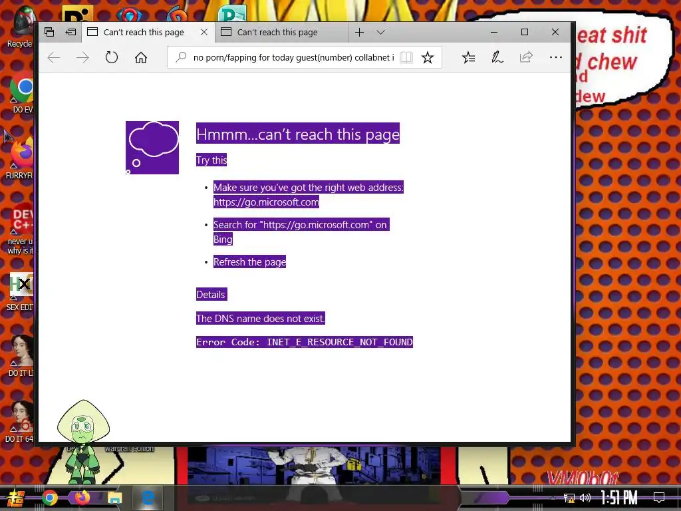Open reading view book icon
The width and height of the screenshot is (681, 511).
[406, 57]
